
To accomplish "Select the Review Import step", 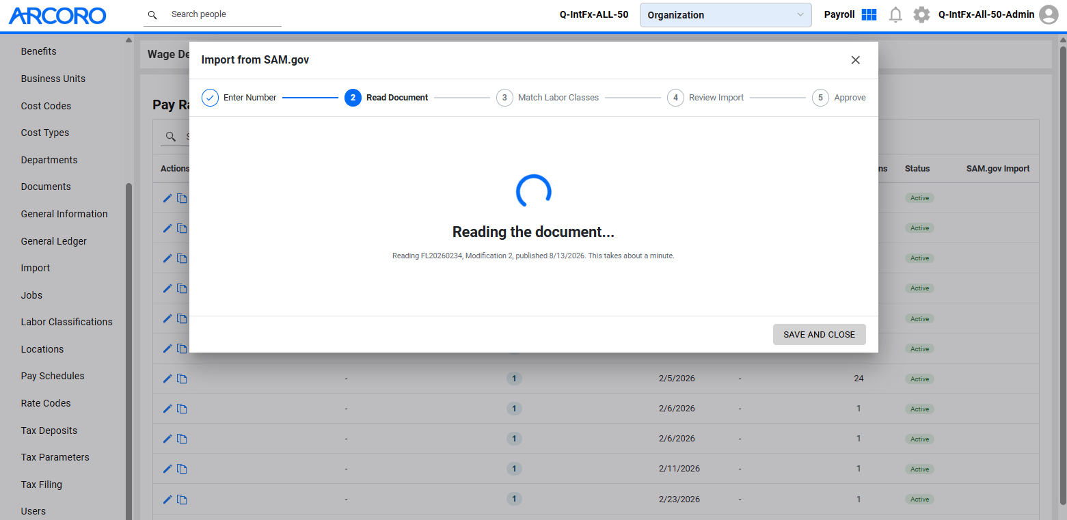I will 705,98.
